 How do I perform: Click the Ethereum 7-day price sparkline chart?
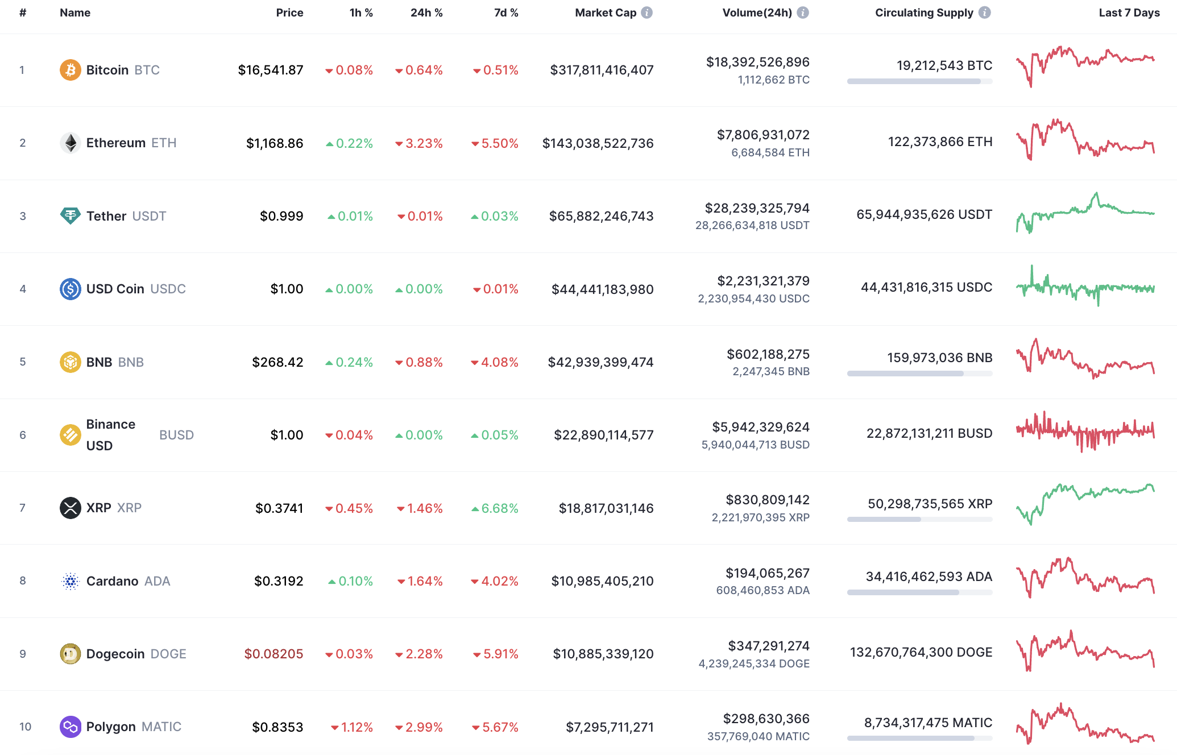click(1084, 143)
